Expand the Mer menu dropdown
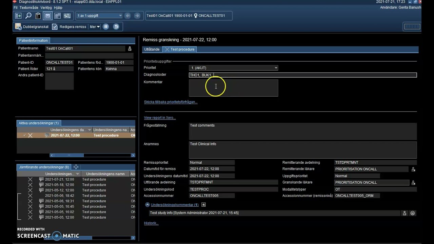434x244 pixels. click(x=95, y=27)
